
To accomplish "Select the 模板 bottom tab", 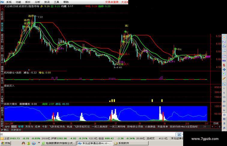I will pos(14,127).
